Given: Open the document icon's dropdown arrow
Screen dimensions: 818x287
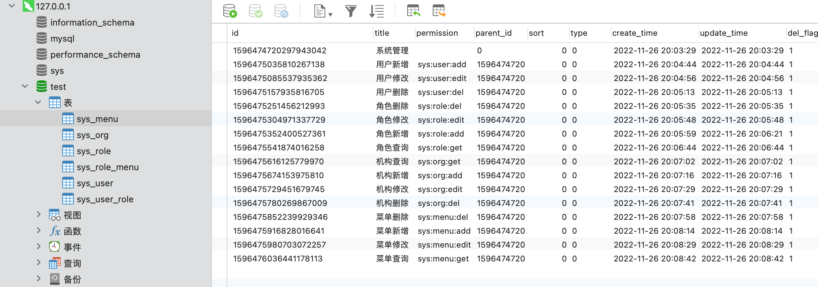Looking at the screenshot, I should (x=330, y=15).
